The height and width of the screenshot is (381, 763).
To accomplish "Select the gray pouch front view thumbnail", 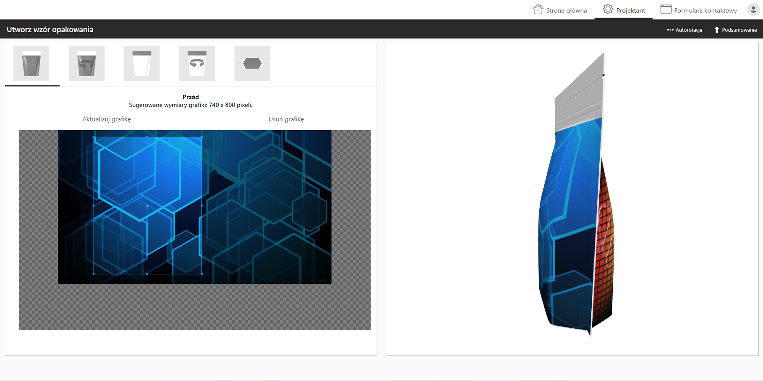I will pos(31,64).
